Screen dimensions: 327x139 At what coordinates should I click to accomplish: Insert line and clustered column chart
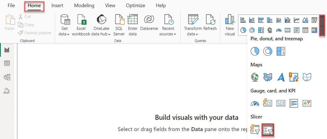click(288, 20)
